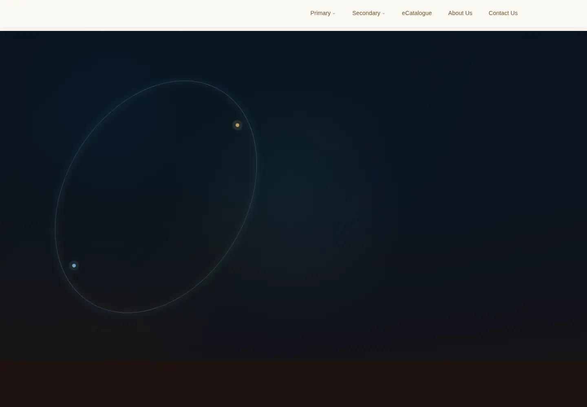Viewport: 587px width, 407px height.
Task: Expand the Primary dropdown menu
Action: 322,13
